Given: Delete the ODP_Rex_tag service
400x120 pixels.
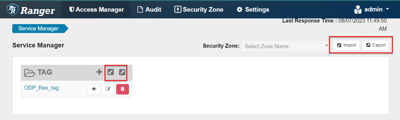Looking at the screenshot, I should (122, 89).
